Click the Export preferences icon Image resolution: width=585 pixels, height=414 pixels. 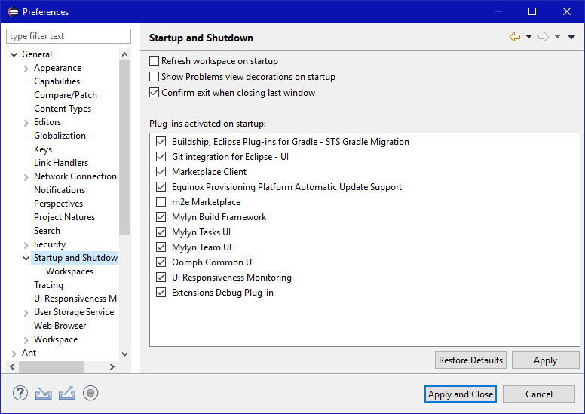[67, 393]
